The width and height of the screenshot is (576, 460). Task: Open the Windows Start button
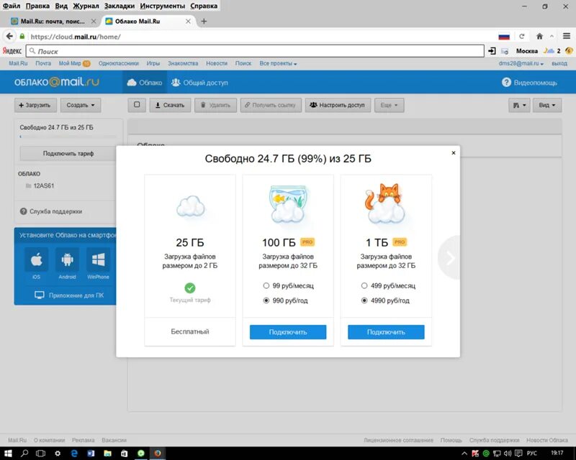coord(8,454)
